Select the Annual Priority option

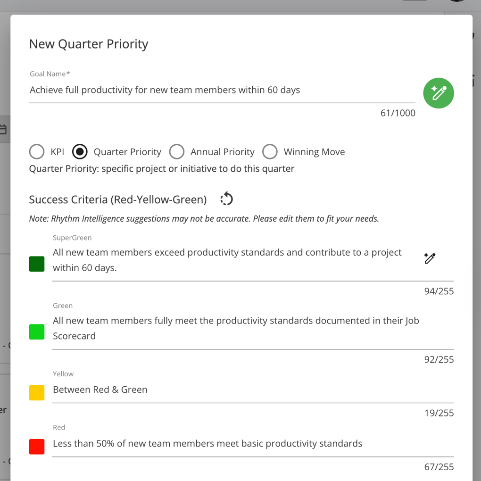[x=177, y=151]
